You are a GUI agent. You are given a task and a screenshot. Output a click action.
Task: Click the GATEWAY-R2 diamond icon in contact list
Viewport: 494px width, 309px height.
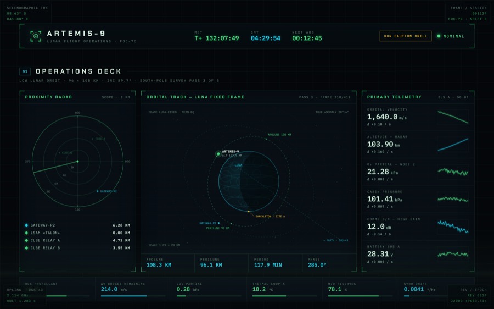(x=26, y=225)
